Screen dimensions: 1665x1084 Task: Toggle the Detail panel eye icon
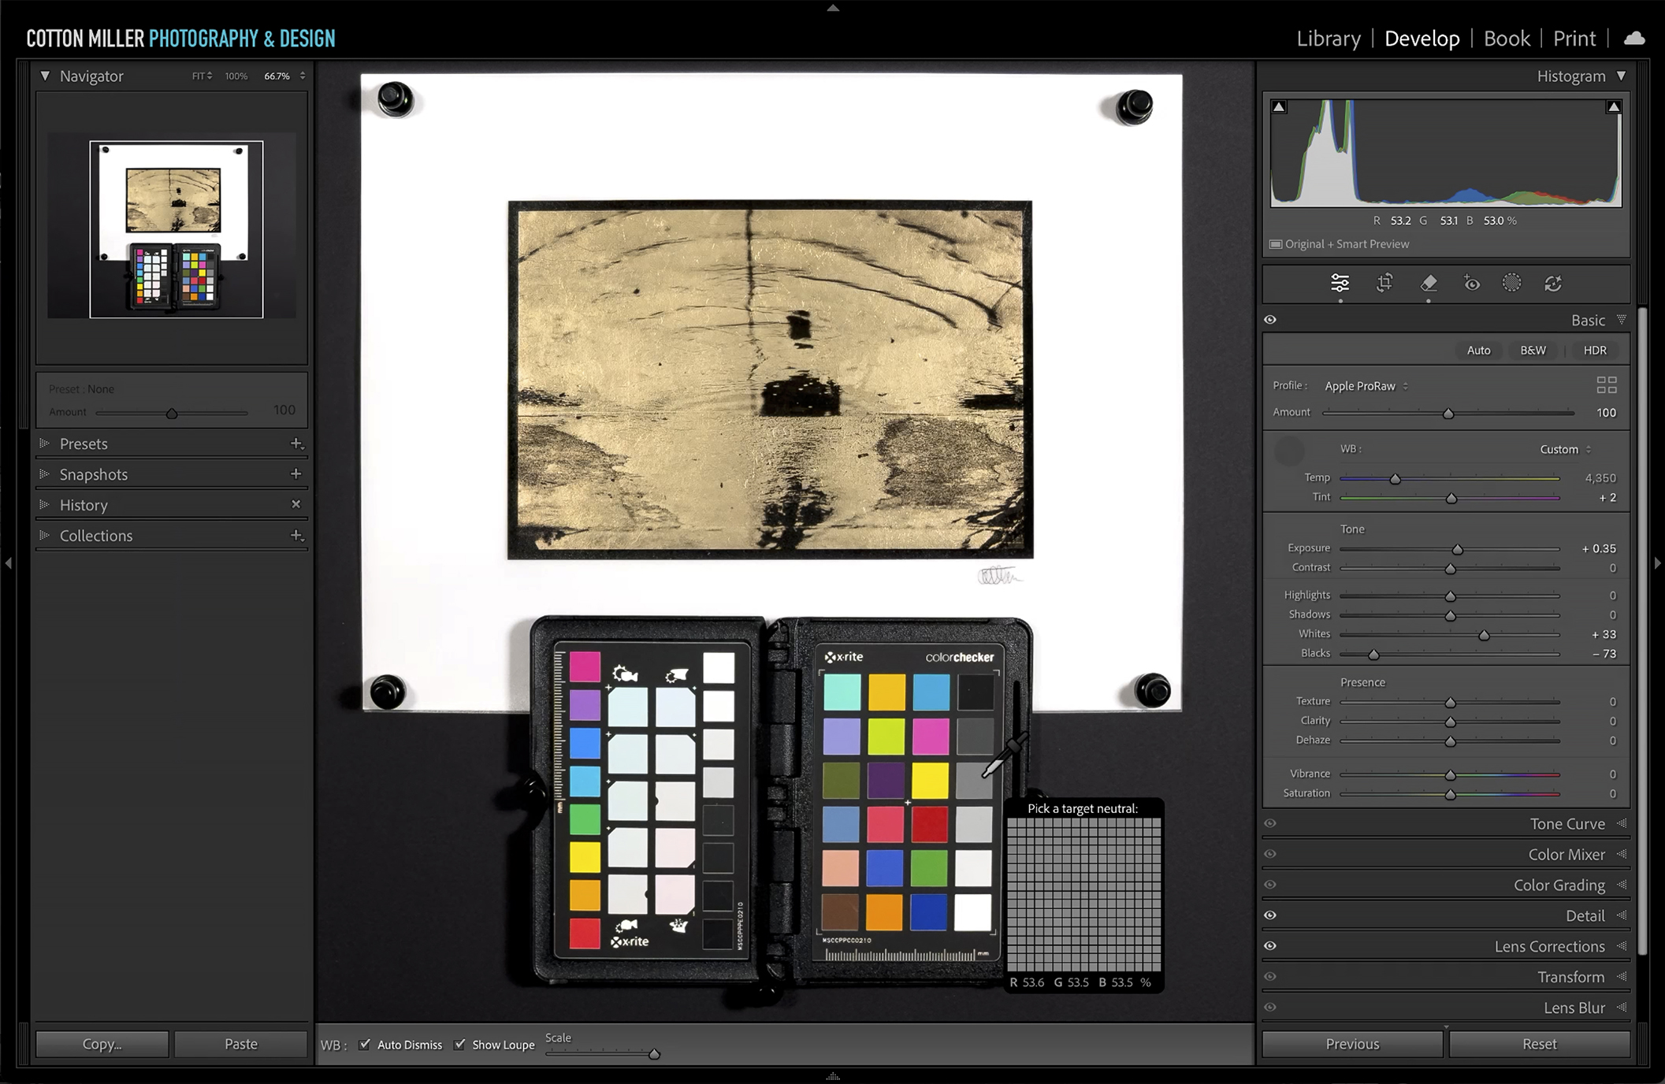click(x=1270, y=915)
